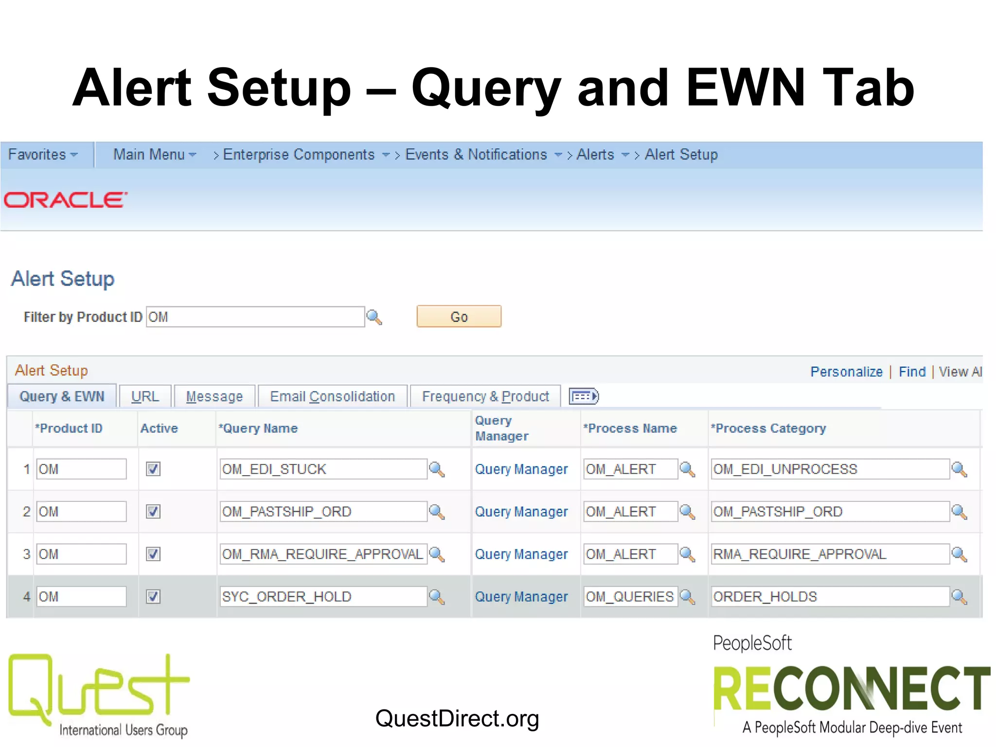Switch to the Email Consolidation tab
This screenshot has width=996, height=747.
(333, 396)
